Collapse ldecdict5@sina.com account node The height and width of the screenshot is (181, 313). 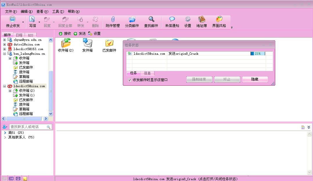pyautogui.click(x=4, y=86)
